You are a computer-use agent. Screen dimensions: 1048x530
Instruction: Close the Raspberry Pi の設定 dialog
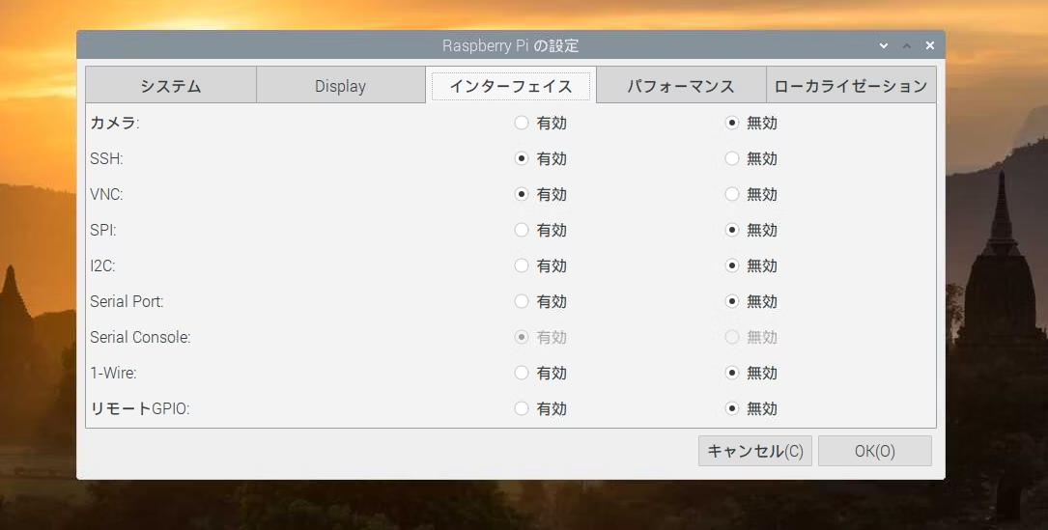[x=930, y=45]
